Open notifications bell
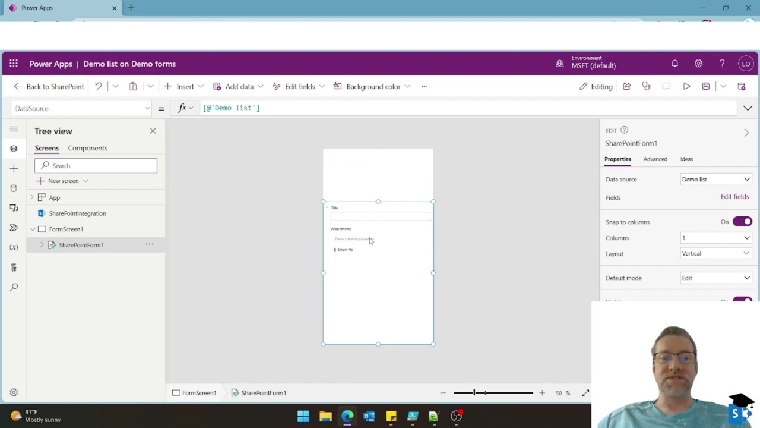The image size is (760, 428). [x=674, y=64]
